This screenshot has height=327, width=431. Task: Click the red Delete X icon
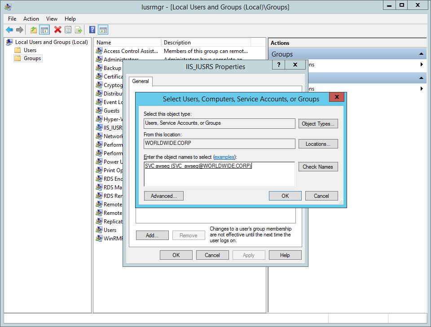57,30
